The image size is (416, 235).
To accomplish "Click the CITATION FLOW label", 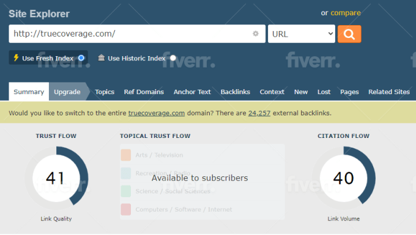I will point(344,136).
